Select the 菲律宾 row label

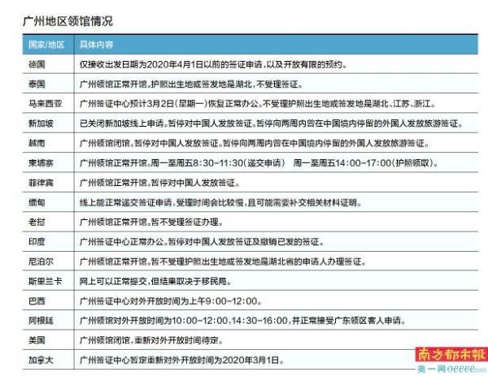coord(41,182)
